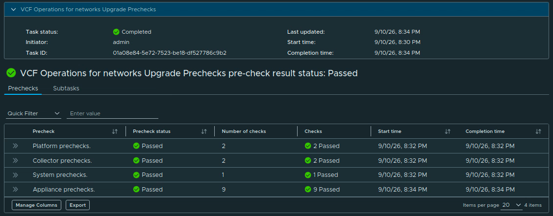Click the Completion time column header
Viewport: 553px width, 216px height.
485,131
